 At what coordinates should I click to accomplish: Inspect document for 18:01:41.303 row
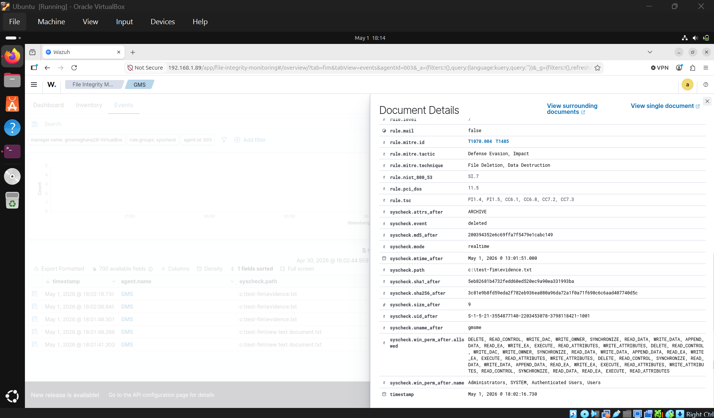35,345
